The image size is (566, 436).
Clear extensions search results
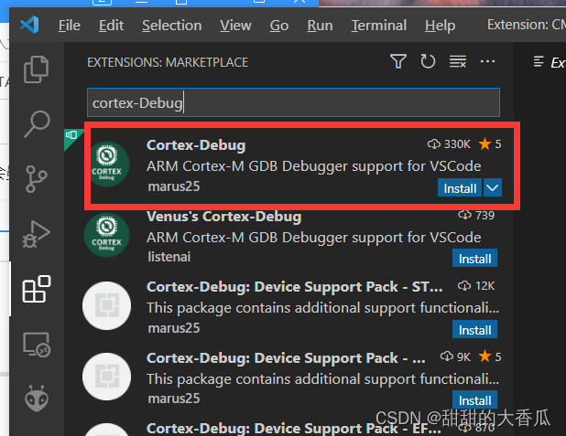coord(458,61)
